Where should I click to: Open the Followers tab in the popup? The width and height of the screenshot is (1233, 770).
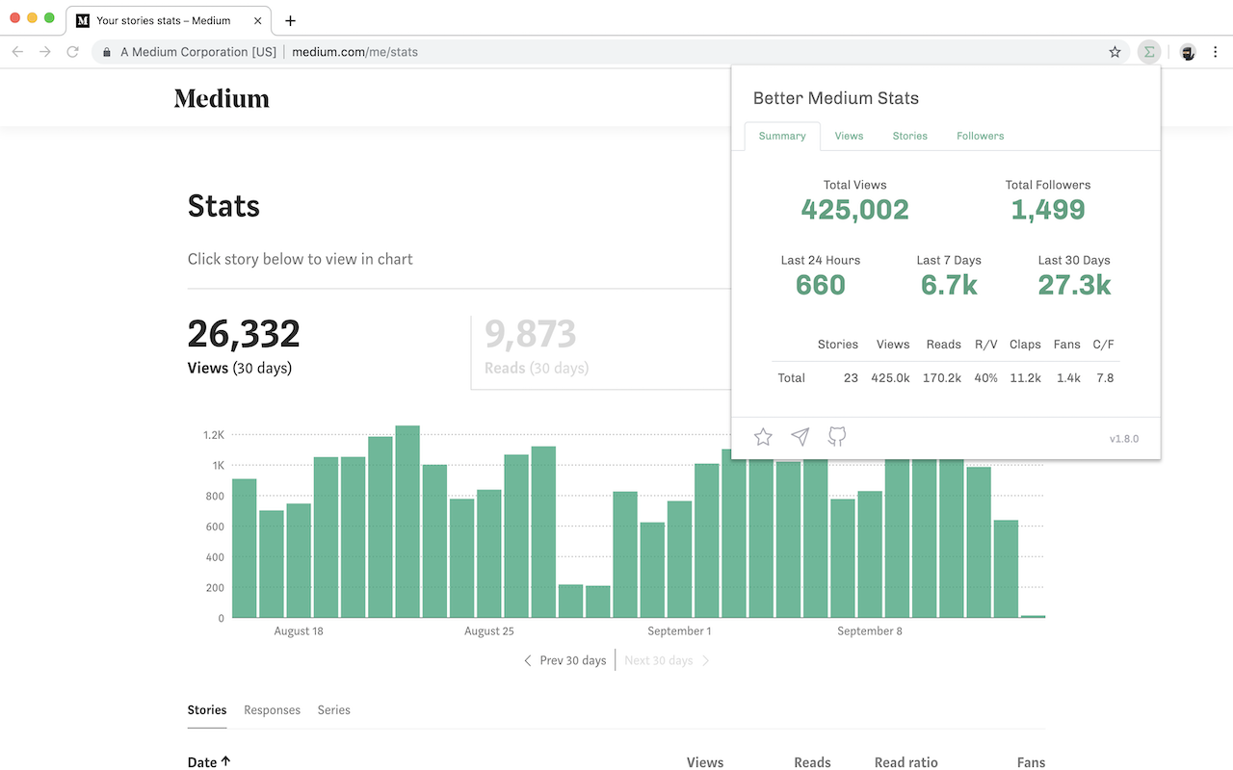pos(981,136)
